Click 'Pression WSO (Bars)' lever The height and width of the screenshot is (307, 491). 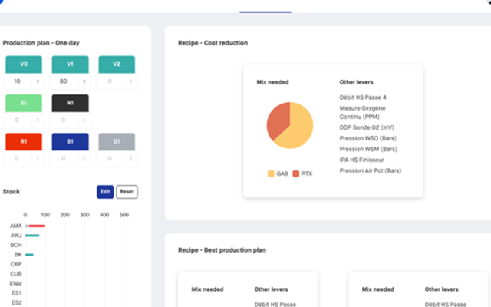pyautogui.click(x=368, y=138)
